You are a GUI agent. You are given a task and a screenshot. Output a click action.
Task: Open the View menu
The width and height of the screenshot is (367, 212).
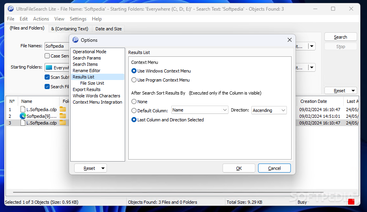pos(59,19)
